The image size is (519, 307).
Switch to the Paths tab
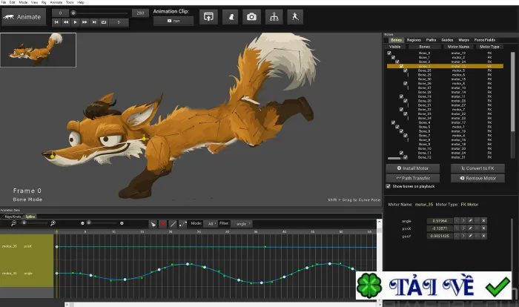pyautogui.click(x=431, y=40)
